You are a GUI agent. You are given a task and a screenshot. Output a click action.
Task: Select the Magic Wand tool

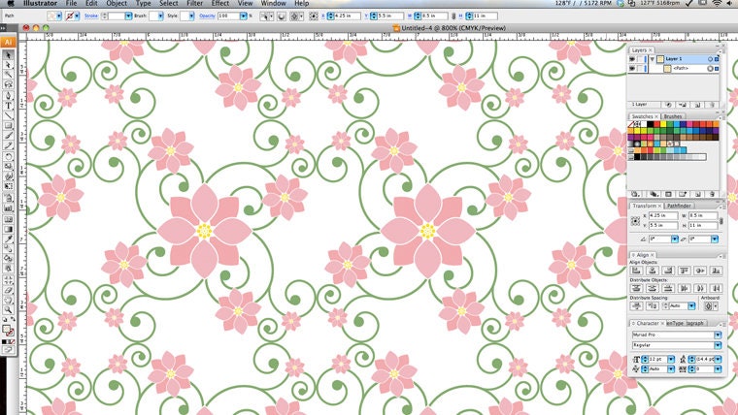(x=8, y=75)
